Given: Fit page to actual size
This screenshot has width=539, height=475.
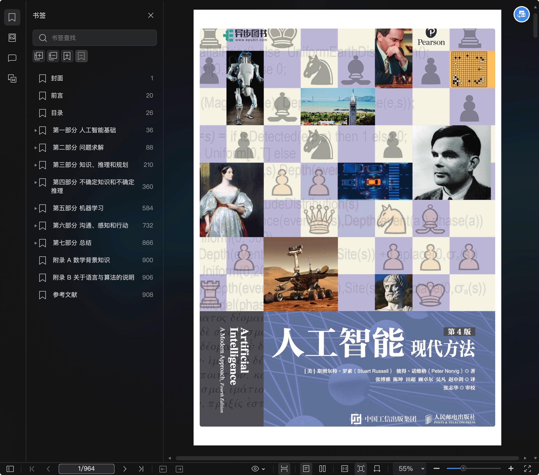Looking at the screenshot, I should point(344,469).
